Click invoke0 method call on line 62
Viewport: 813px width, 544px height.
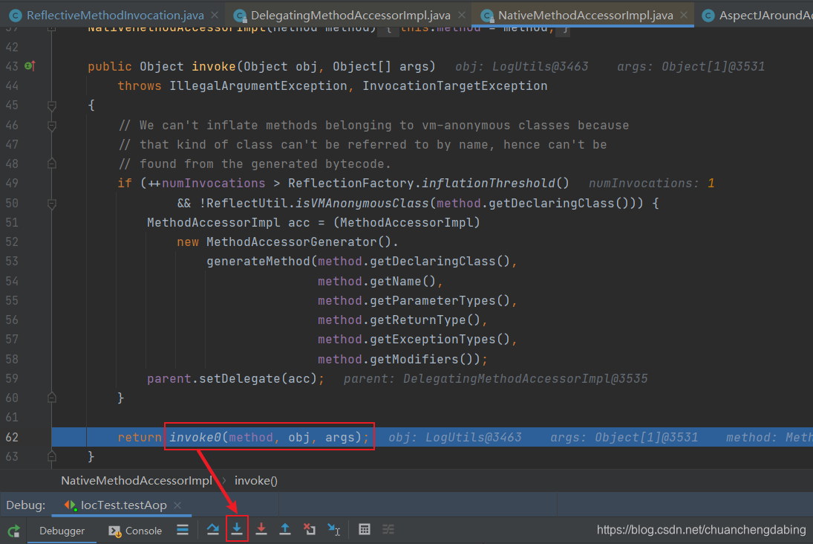point(195,437)
